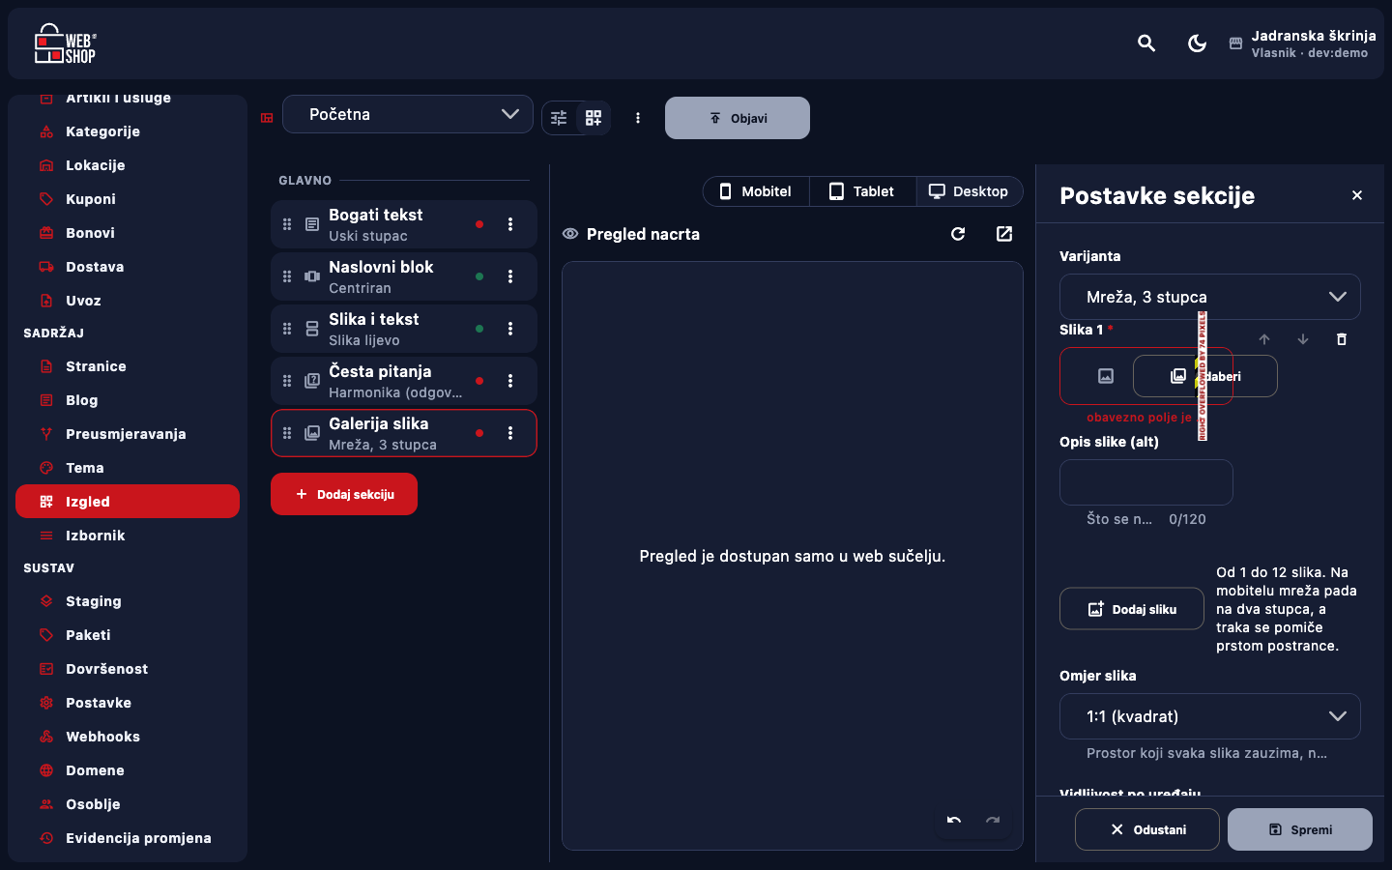Switch to the sliders settings view
This screenshot has height=870, width=1392.
(559, 118)
